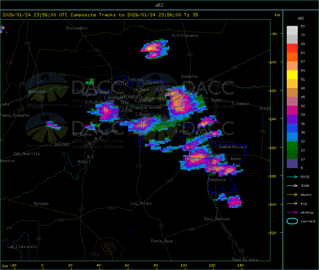Click the '60' tick on bottom axis
This screenshot has height=270, width=319.
pos(127,265)
